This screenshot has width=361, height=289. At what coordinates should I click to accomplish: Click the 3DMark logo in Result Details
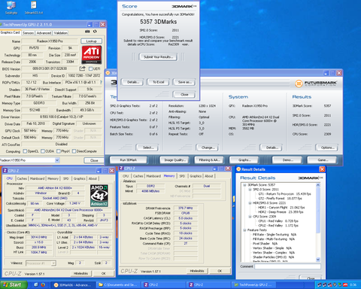(x=310, y=178)
